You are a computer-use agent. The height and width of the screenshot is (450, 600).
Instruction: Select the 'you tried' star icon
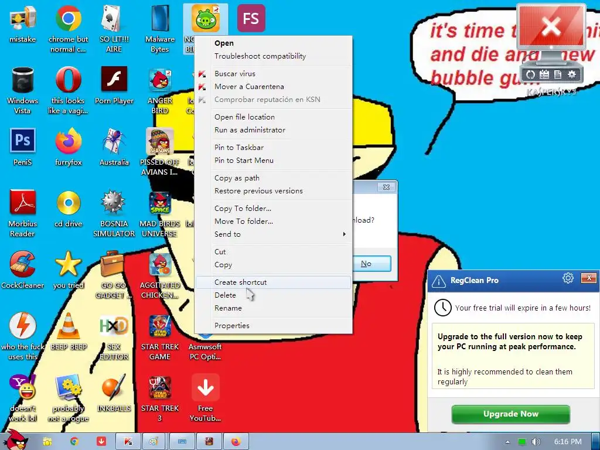[68, 270]
